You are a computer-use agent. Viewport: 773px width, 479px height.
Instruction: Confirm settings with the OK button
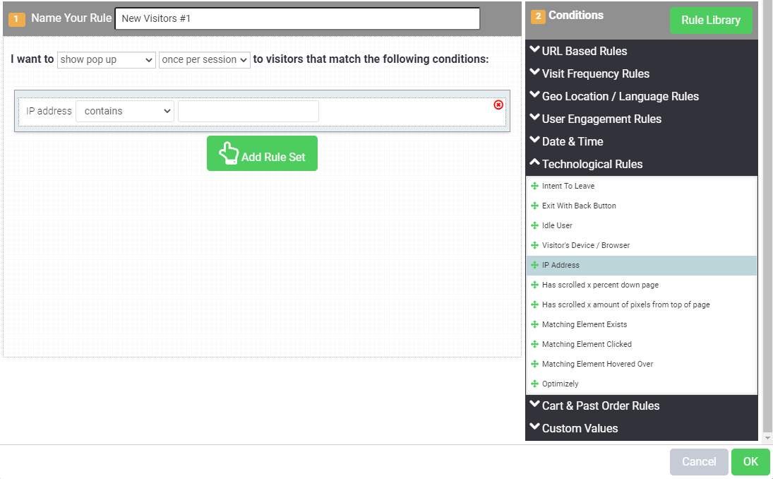pyautogui.click(x=750, y=461)
